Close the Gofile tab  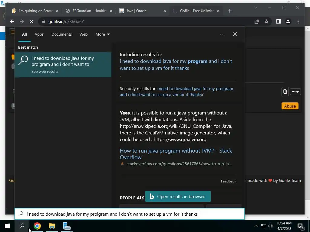(218, 11)
